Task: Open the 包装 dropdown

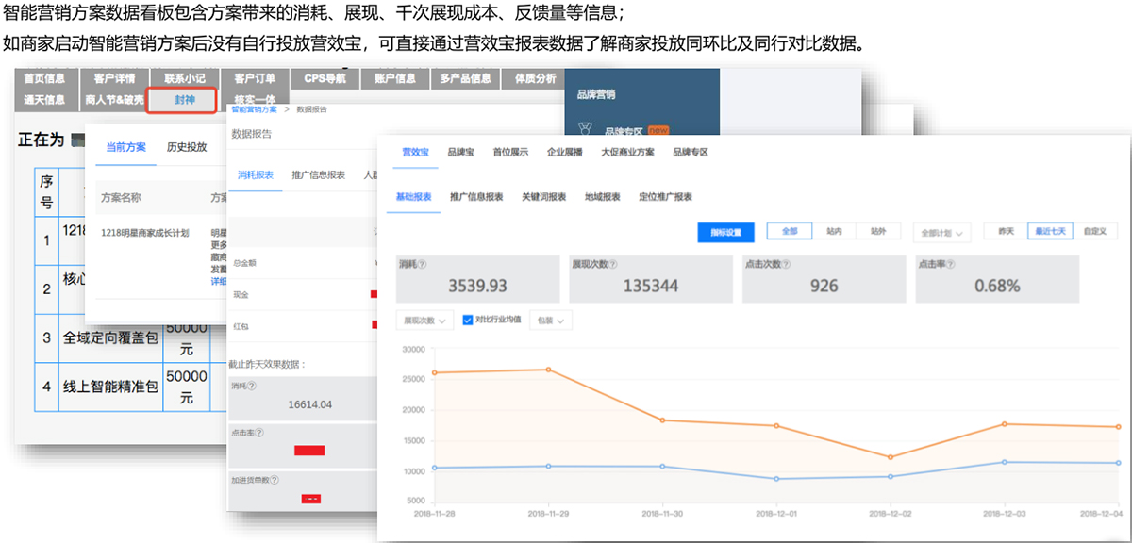Action: tap(551, 321)
